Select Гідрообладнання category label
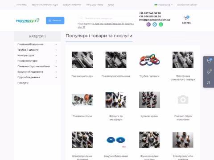 tap(29, 77)
